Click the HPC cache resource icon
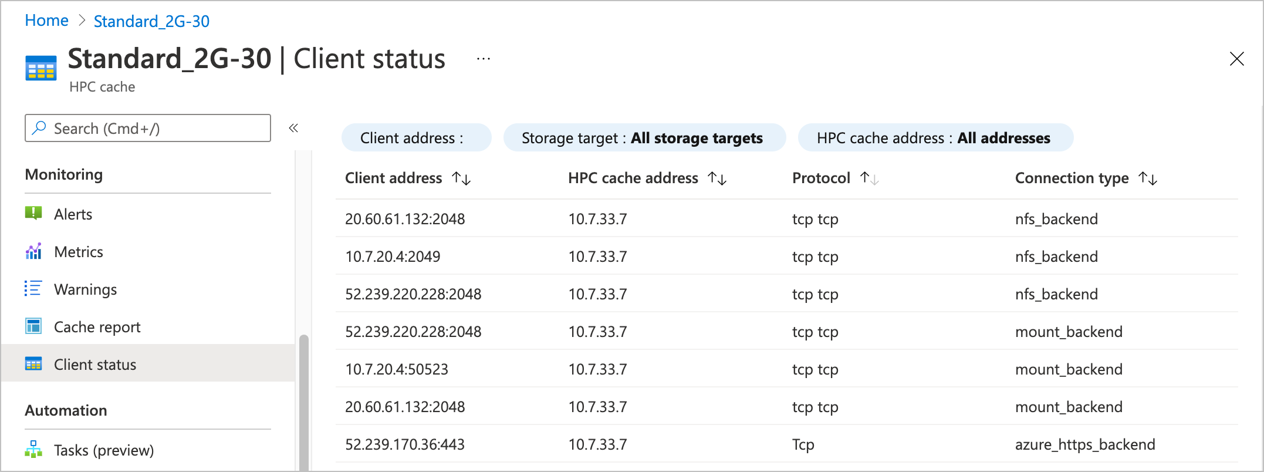The width and height of the screenshot is (1264, 472). click(41, 68)
